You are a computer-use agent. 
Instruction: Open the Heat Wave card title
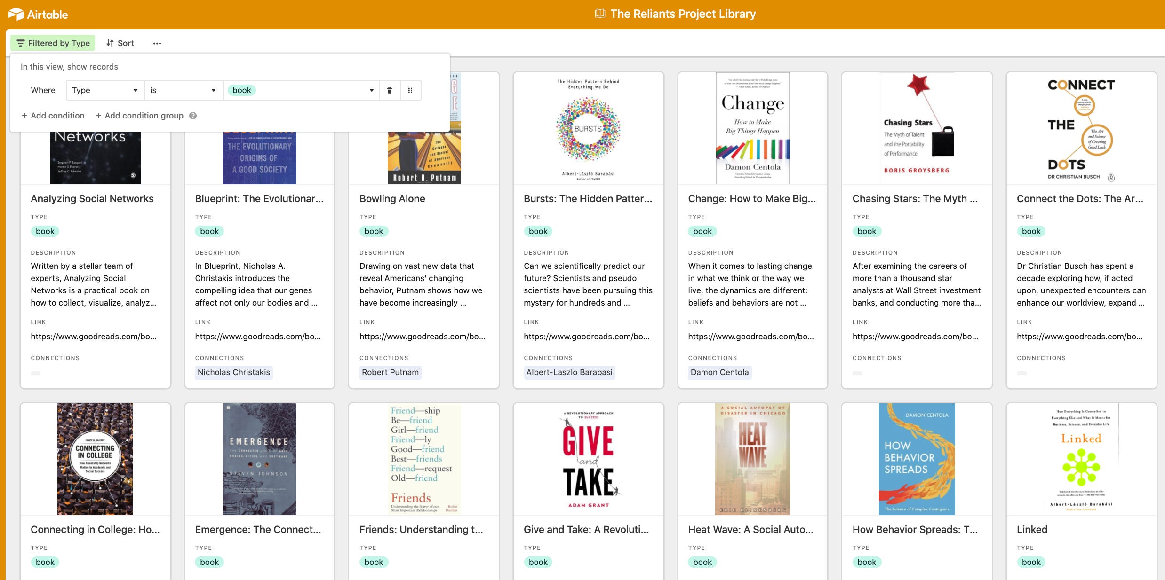click(750, 530)
